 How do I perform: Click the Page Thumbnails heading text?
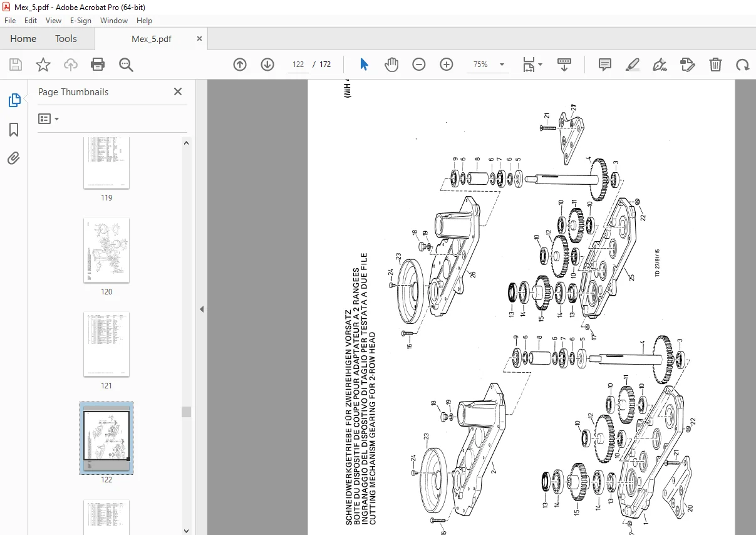click(x=73, y=91)
